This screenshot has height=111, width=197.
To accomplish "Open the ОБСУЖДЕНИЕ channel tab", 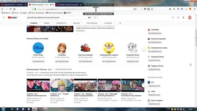I will pos(92,23).
